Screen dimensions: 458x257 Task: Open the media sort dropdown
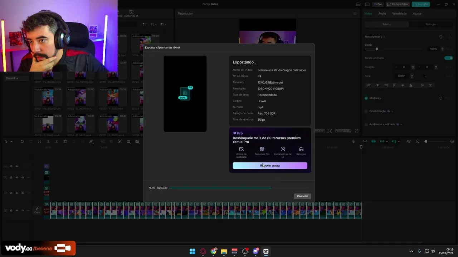tap(154, 24)
